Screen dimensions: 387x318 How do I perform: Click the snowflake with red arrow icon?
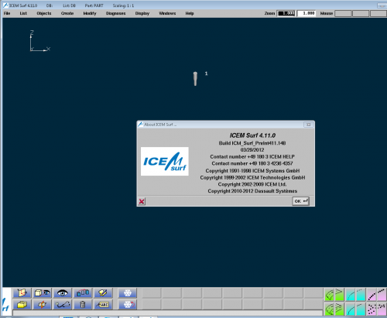(128, 305)
